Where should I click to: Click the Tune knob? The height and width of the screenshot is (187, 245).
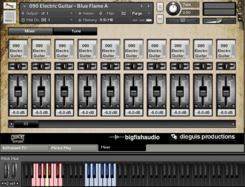tap(174, 9)
